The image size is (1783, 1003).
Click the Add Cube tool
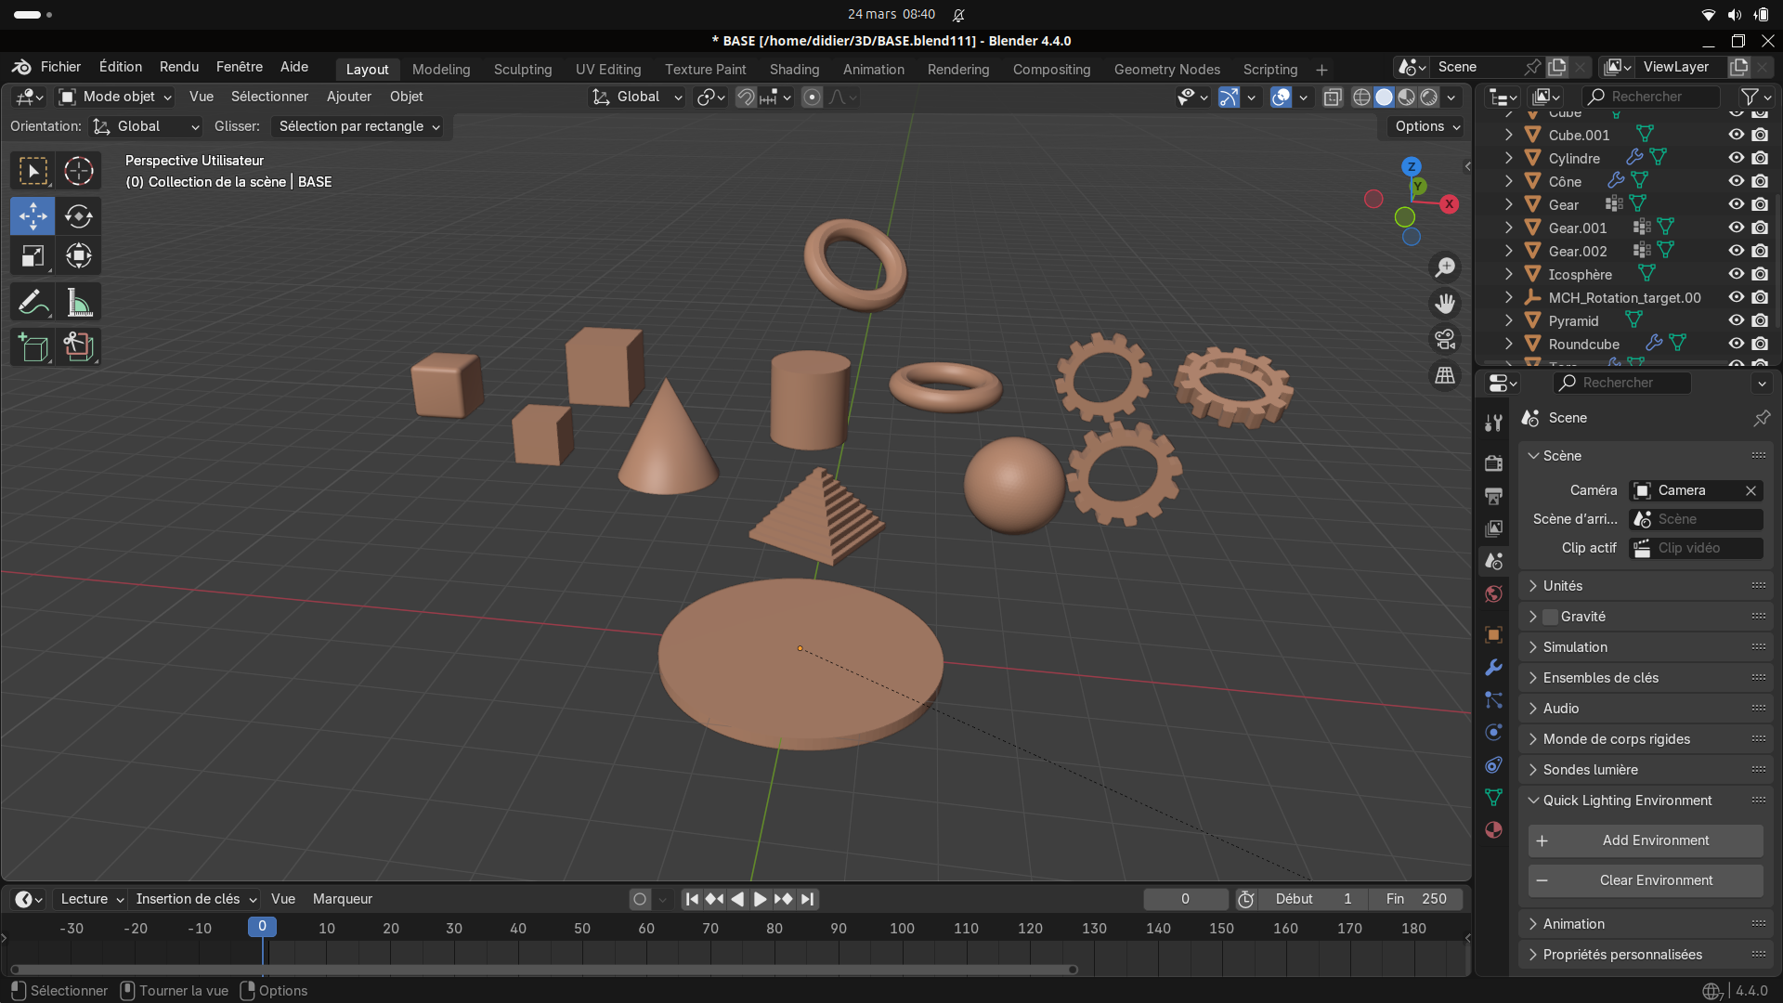click(x=33, y=347)
